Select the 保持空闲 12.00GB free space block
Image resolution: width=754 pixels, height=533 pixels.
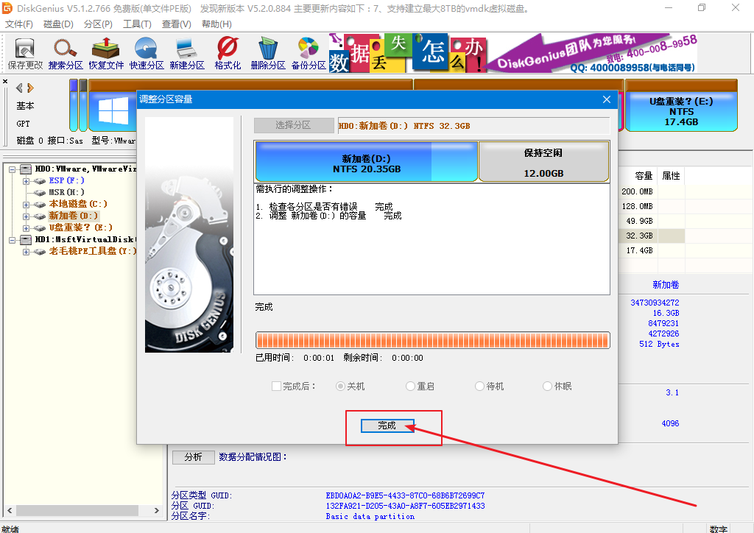pyautogui.click(x=544, y=163)
